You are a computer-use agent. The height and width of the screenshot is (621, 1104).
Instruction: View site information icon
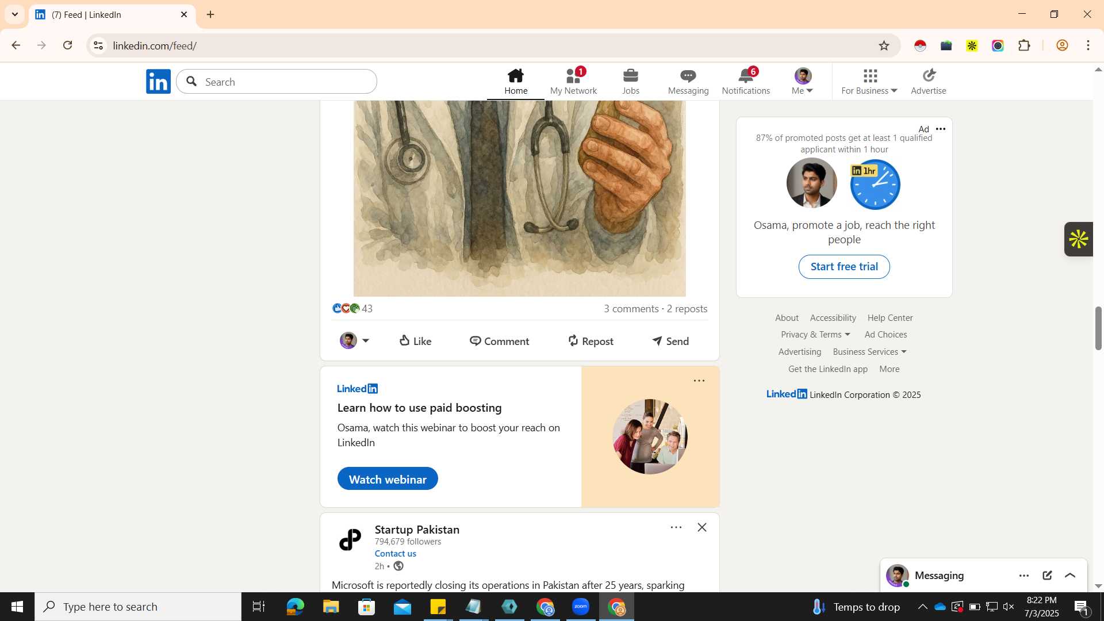[98, 45]
